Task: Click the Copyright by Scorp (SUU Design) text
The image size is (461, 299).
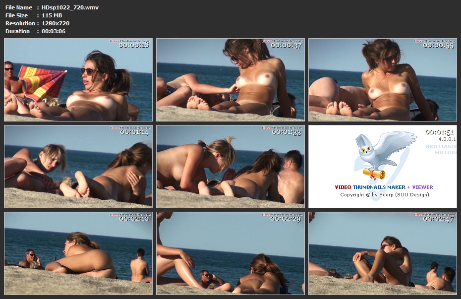Action: (x=384, y=195)
